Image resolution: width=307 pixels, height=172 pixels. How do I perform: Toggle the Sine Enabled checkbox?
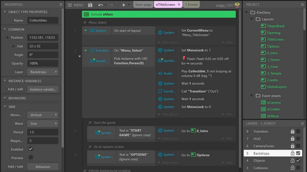tap(31, 149)
